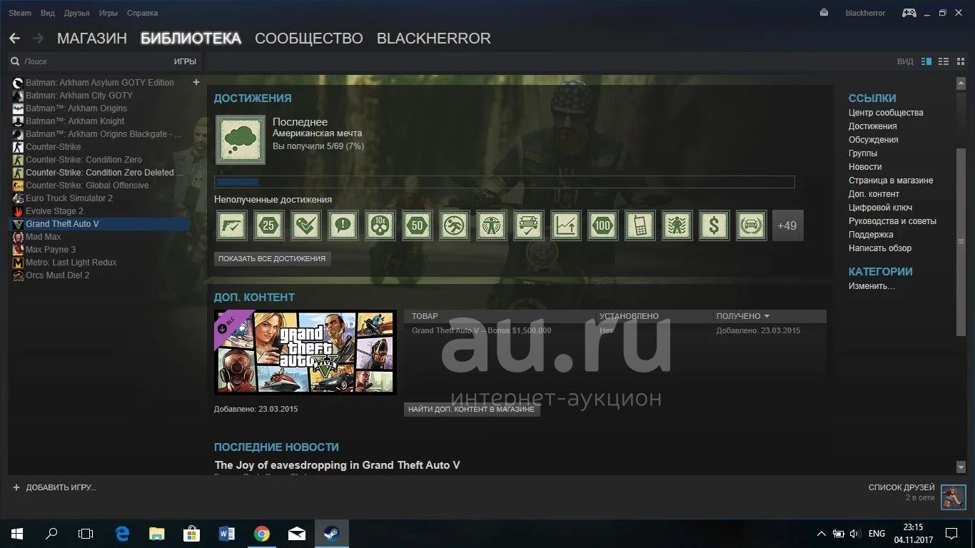Screen dimensions: 975x548
Task: Click the friends list avatar thumbnail
Action: coord(954,497)
